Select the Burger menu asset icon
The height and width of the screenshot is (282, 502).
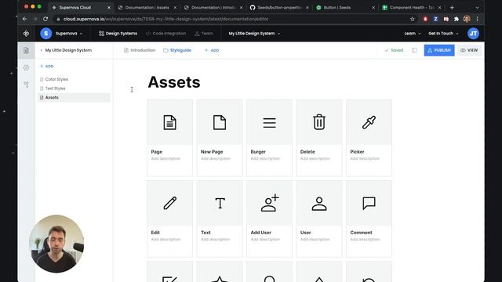(x=269, y=122)
